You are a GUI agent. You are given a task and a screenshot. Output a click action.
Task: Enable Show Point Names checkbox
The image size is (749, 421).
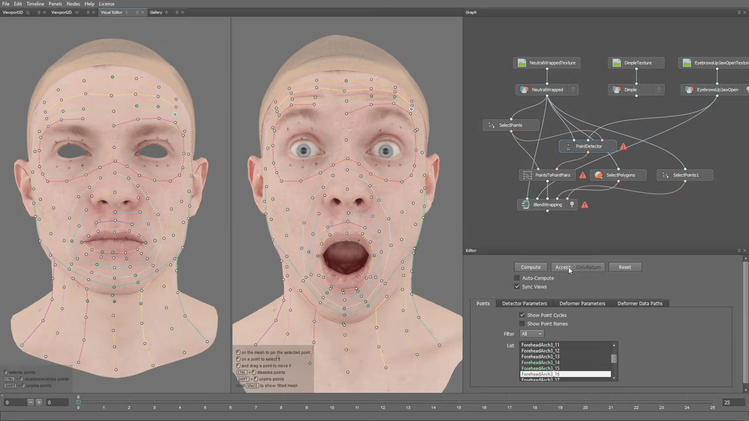[x=523, y=324]
